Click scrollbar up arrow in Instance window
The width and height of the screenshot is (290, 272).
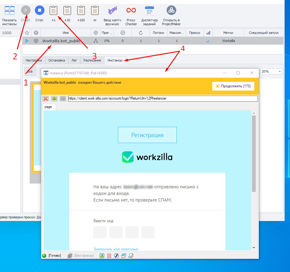coord(254,113)
